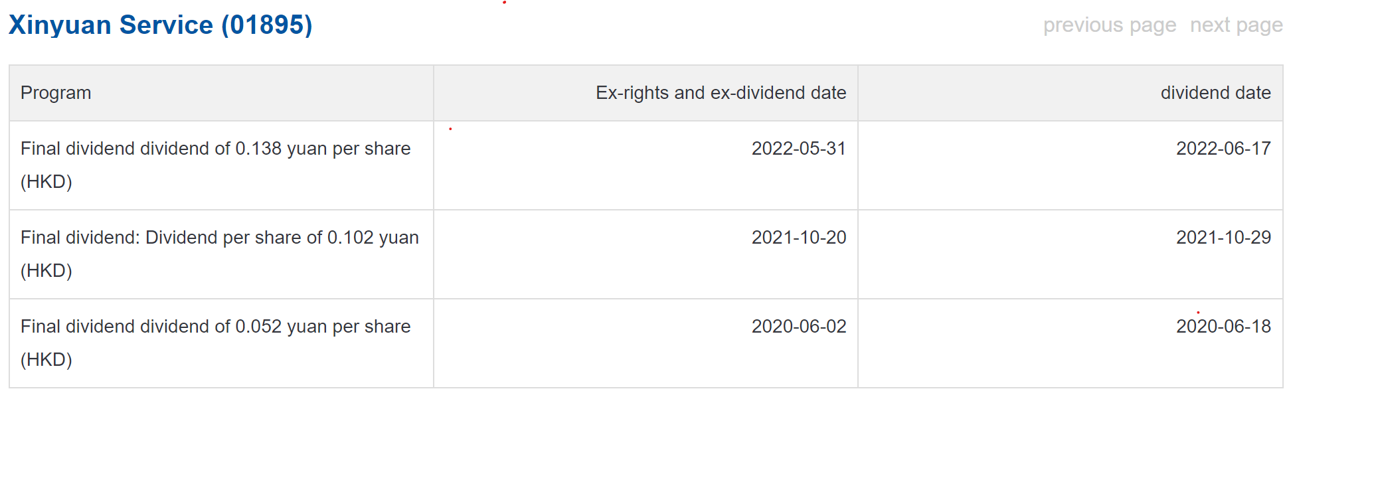Click the (HKD) text in the 0.138 row
Screen dimensions: 1374x482
[46, 182]
